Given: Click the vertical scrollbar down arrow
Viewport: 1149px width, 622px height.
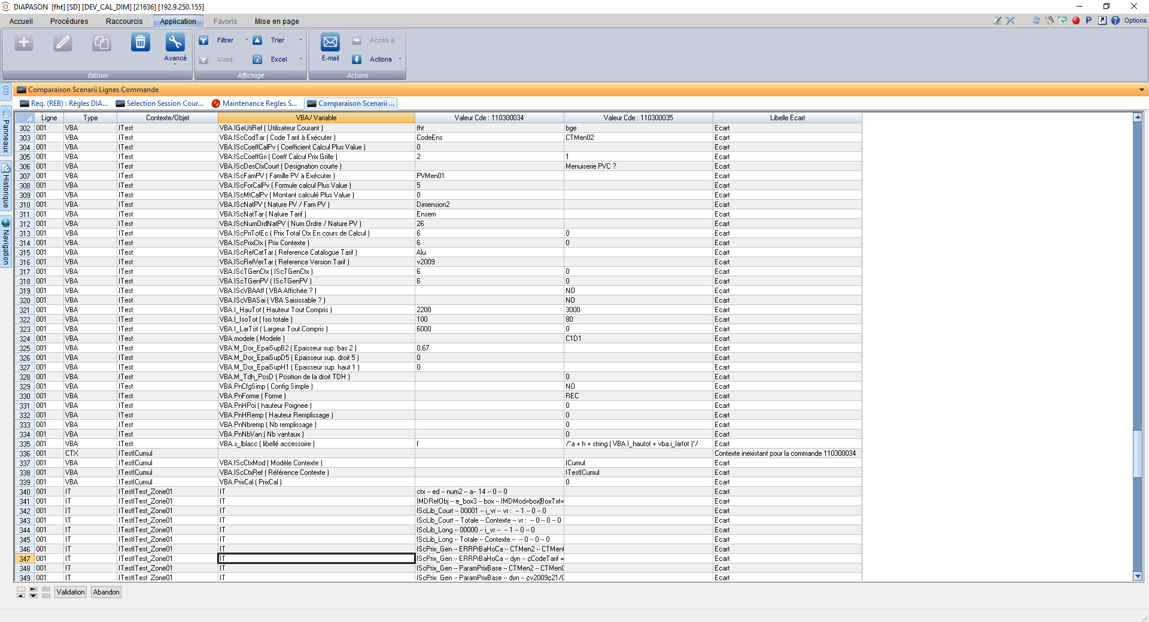Looking at the screenshot, I should (1138, 577).
